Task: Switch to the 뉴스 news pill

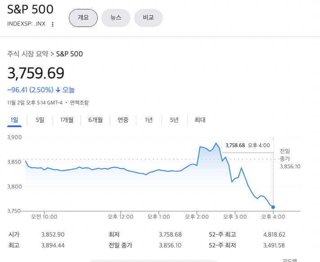Action: point(116,18)
